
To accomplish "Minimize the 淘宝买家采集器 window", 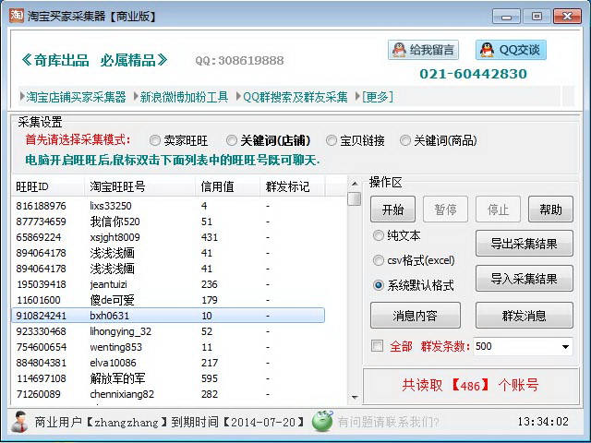I will (x=506, y=17).
